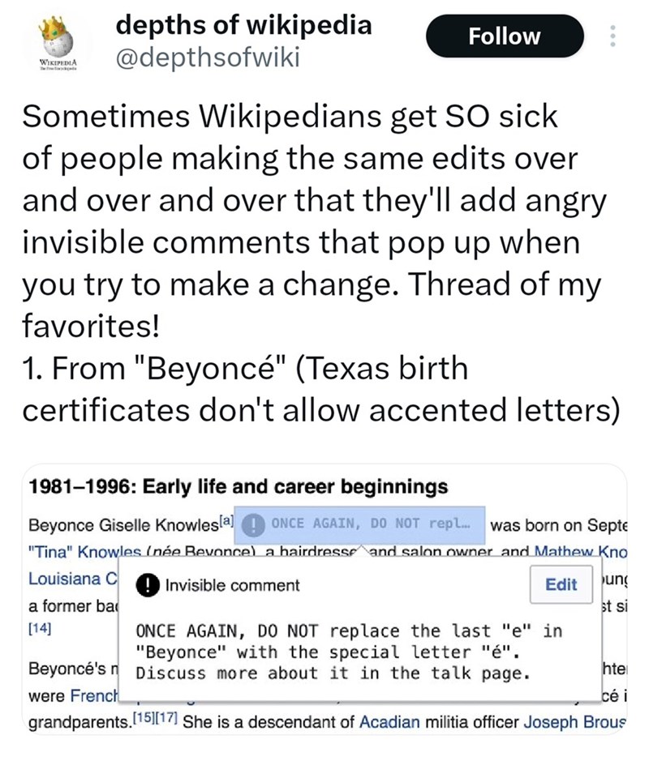The width and height of the screenshot is (649, 761).
Task: Click the depths of wikipedia display name
Action: tap(243, 25)
